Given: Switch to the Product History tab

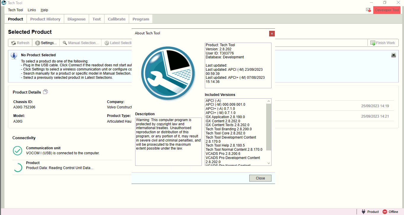Looking at the screenshot, I should [x=45, y=19].
